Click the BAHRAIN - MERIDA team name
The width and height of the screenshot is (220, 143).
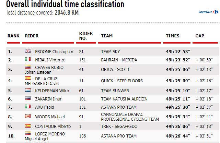119,60
